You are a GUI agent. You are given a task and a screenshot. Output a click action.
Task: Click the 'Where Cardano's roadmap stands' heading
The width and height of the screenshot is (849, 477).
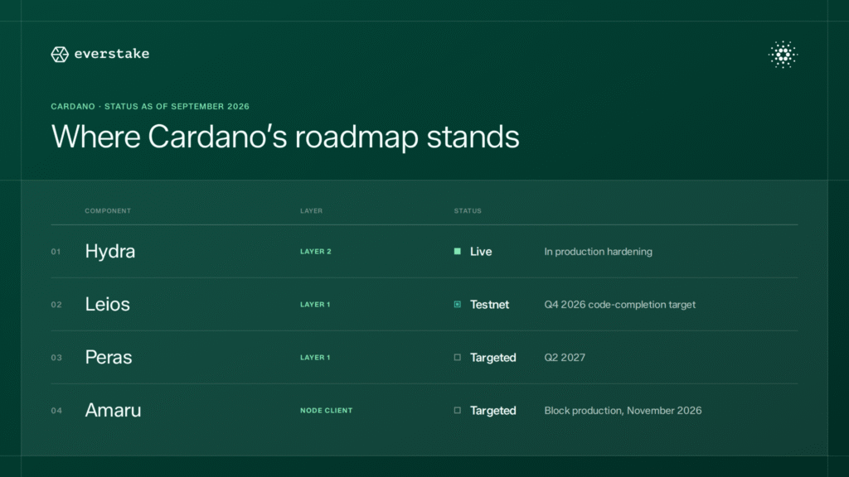[285, 137]
